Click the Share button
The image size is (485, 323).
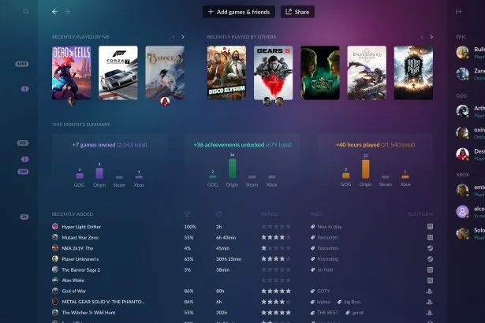[297, 12]
